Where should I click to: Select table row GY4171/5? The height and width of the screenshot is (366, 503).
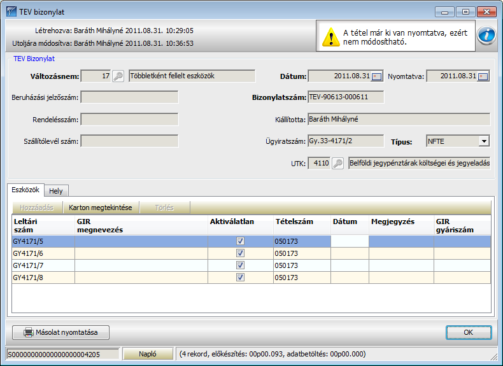(251, 241)
